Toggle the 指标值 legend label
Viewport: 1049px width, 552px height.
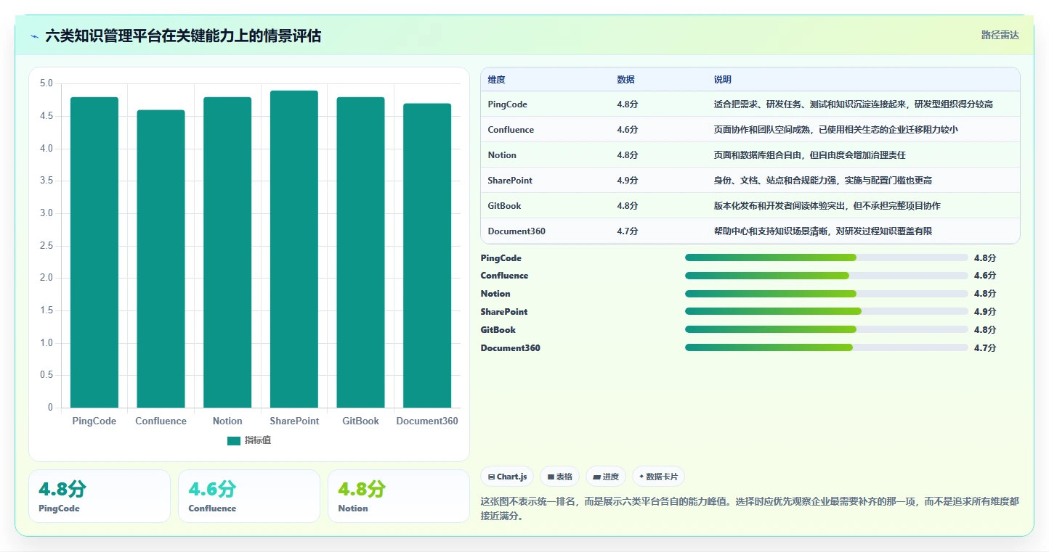click(x=258, y=441)
